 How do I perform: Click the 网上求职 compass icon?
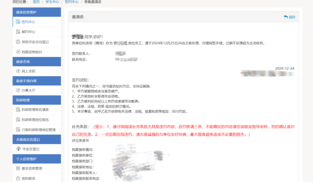(18, 71)
